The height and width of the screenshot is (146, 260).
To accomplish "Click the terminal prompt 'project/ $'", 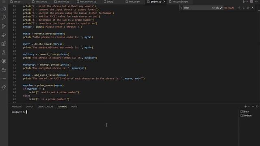I will click(x=18, y=112).
